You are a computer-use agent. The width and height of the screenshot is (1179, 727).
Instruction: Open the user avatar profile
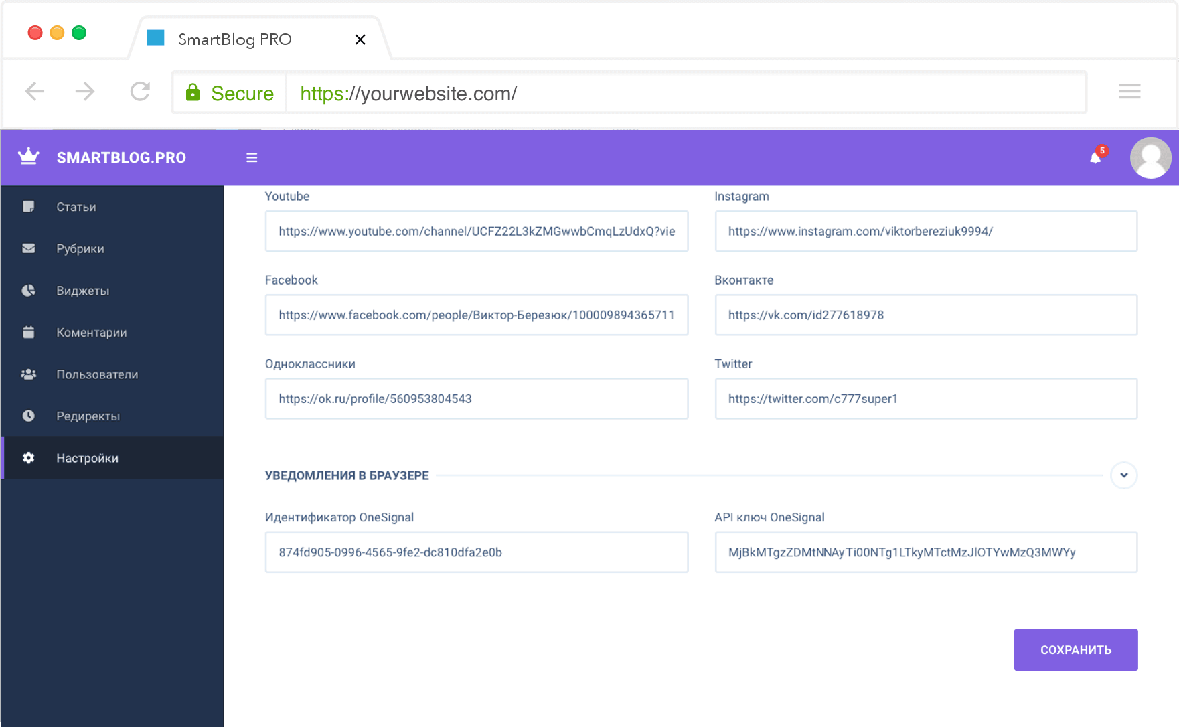click(1150, 158)
